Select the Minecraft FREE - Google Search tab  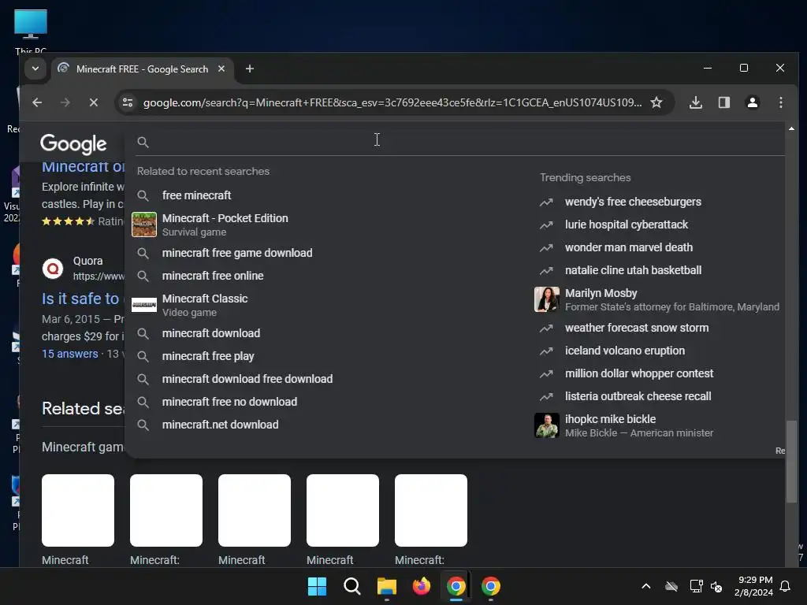[142, 69]
